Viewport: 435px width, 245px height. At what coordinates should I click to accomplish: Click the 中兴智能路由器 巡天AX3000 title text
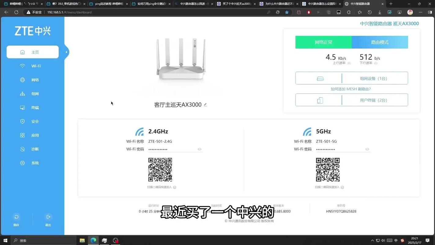coord(389,24)
